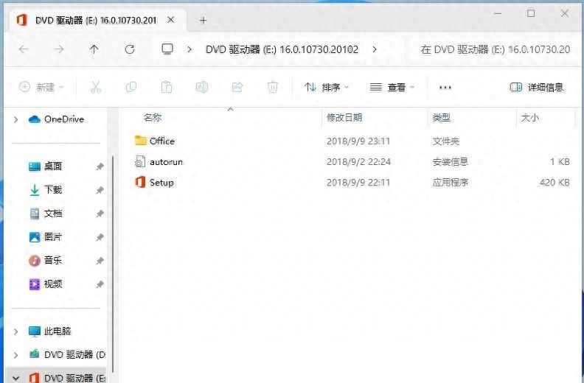Open OneDrive in navigation pane
584x383 pixels.
tap(56, 119)
